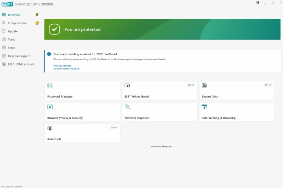The width and height of the screenshot is (283, 188).
Task: Click the ESET Folder Guard folder icon
Action: [x=127, y=85]
